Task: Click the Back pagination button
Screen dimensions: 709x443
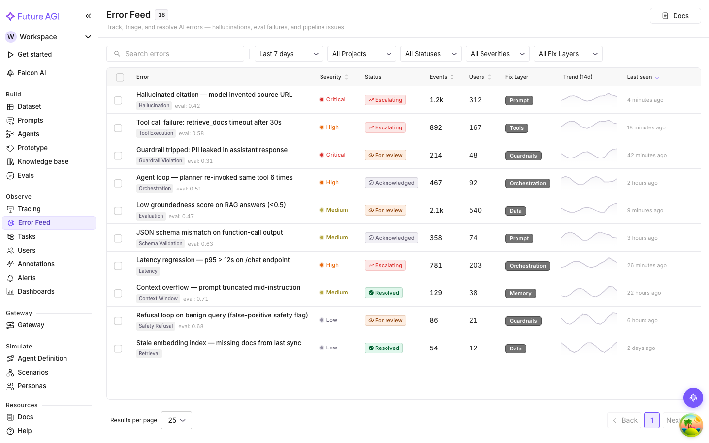Action: tap(624, 420)
